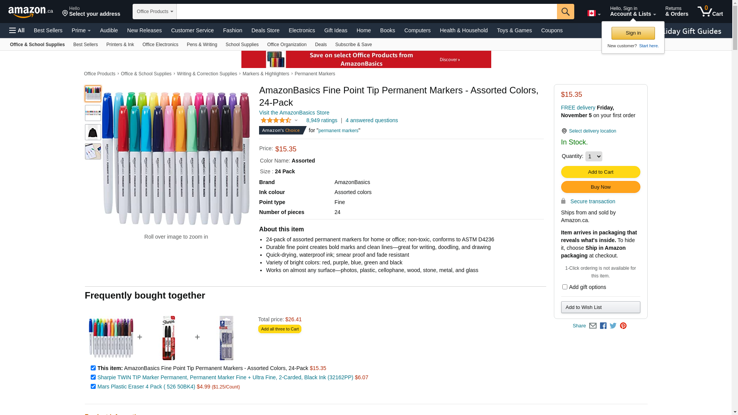Toggle the Add gift options checkbox
Screen dimensions: 738x415
click(x=565, y=287)
